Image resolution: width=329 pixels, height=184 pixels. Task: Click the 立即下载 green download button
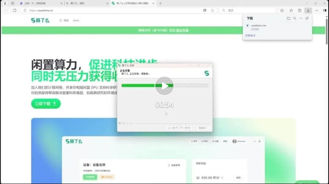(46, 104)
